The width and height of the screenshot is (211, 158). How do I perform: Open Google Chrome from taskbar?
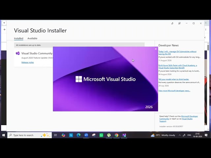point(116,135)
